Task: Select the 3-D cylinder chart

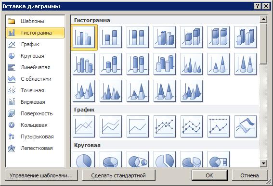Action: pos(165,64)
